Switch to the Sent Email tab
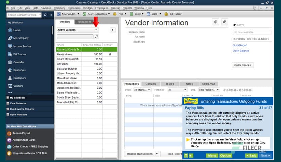Screen dimensions: 281x162 coord(208,84)
